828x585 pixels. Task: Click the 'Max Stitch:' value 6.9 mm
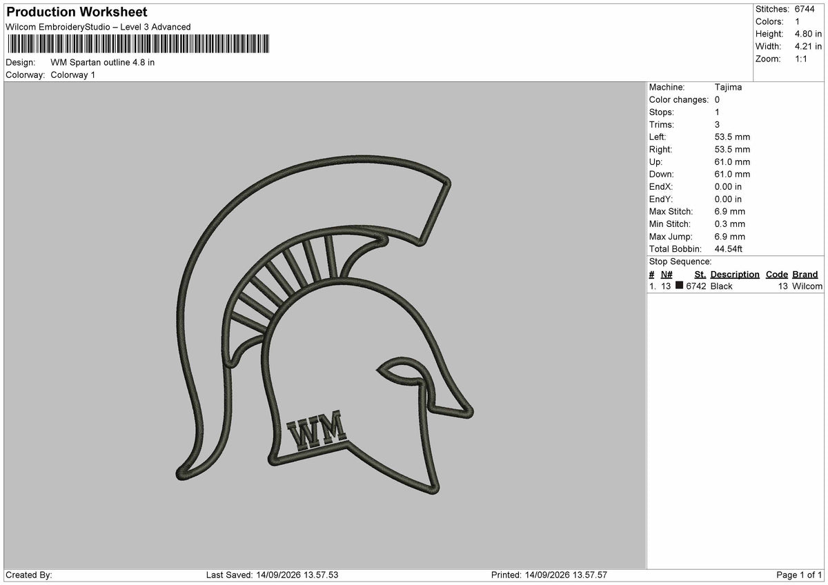pyautogui.click(x=730, y=211)
